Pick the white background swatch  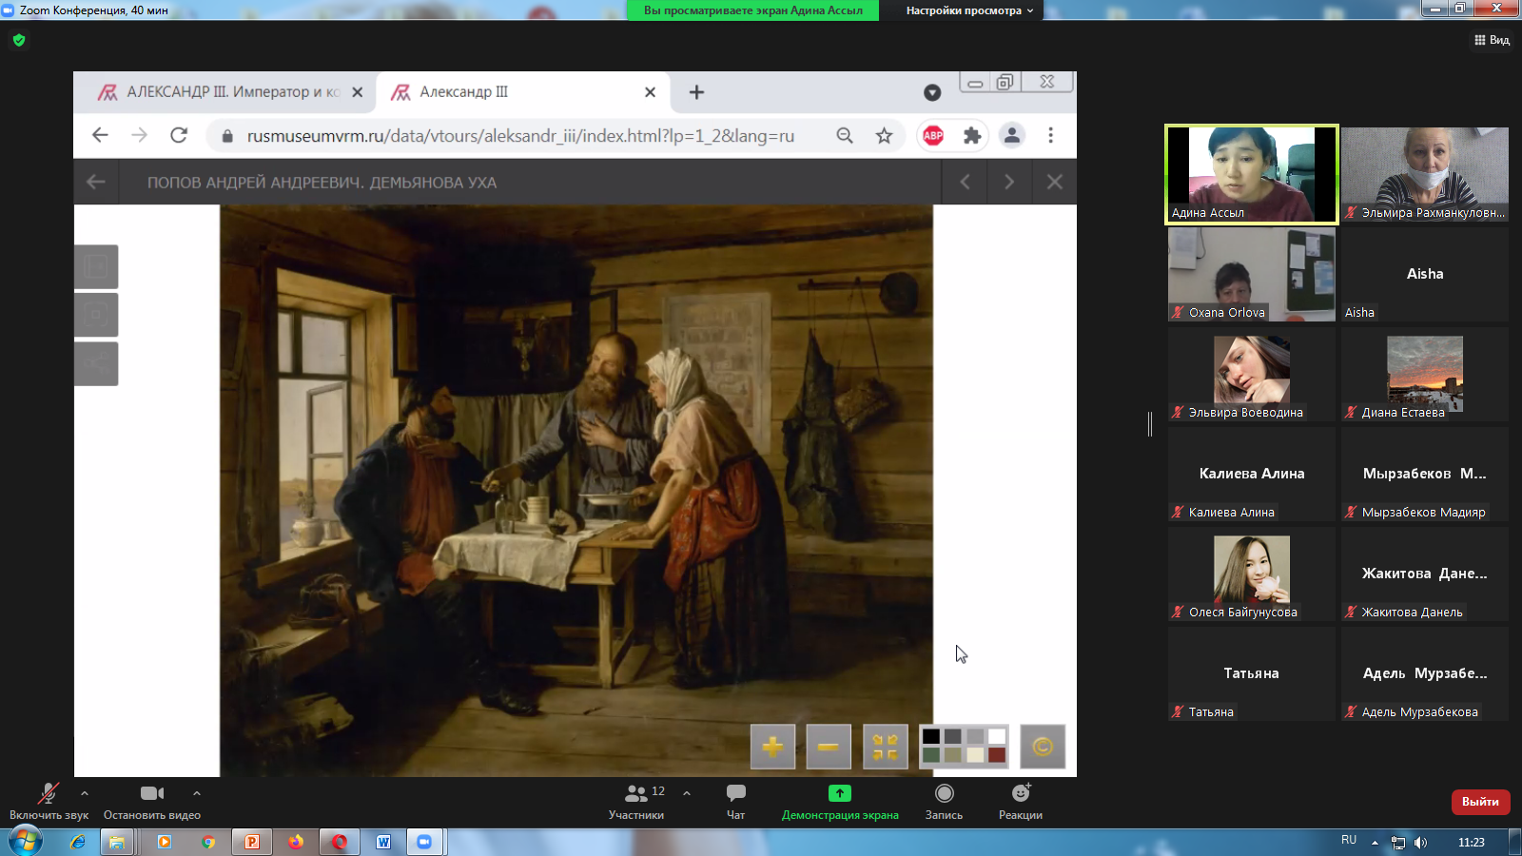tap(997, 736)
